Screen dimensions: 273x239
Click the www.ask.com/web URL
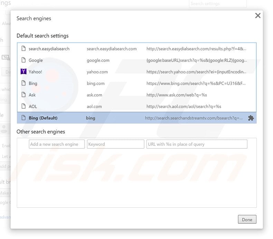point(177,95)
